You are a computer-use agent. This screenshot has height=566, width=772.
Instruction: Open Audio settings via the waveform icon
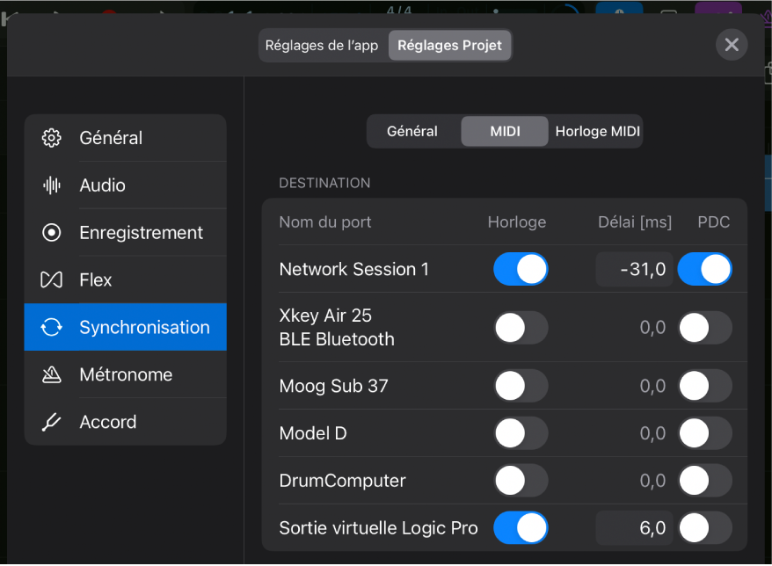point(51,185)
